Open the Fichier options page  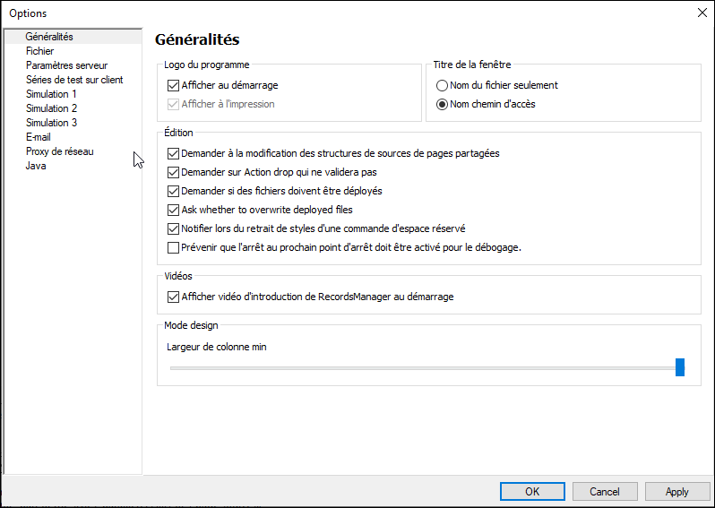(x=39, y=51)
